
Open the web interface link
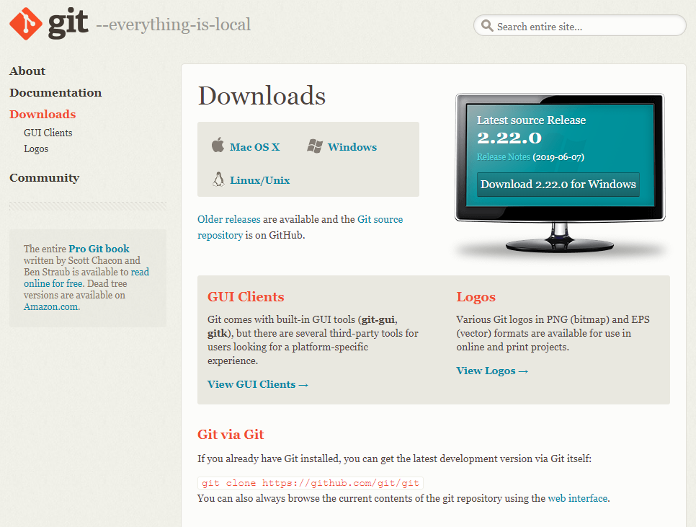pos(578,498)
